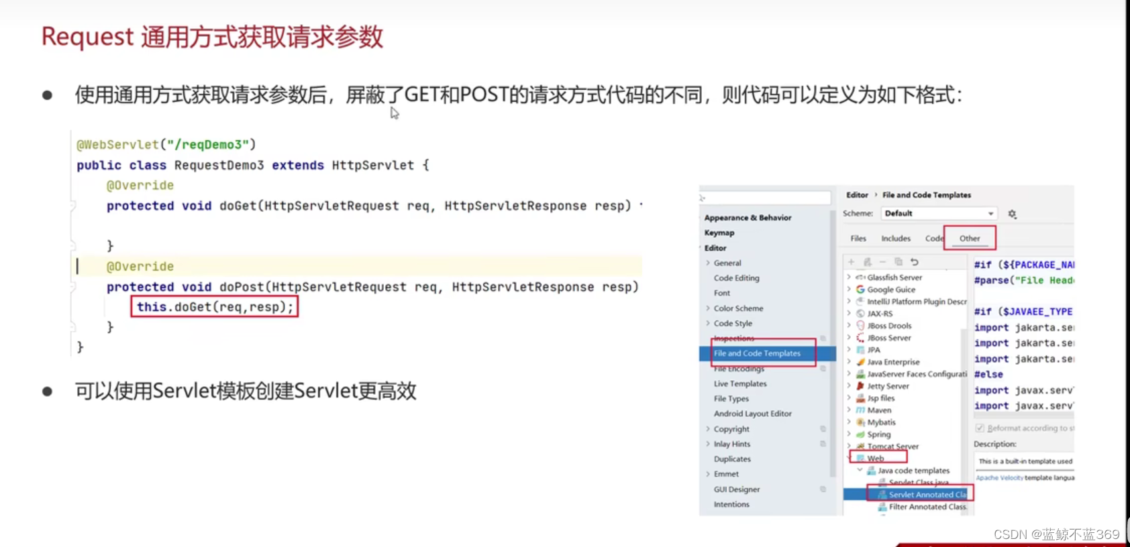Screen dimensions: 1130x547
Task: Click the JBoss Server icon
Action: point(860,338)
